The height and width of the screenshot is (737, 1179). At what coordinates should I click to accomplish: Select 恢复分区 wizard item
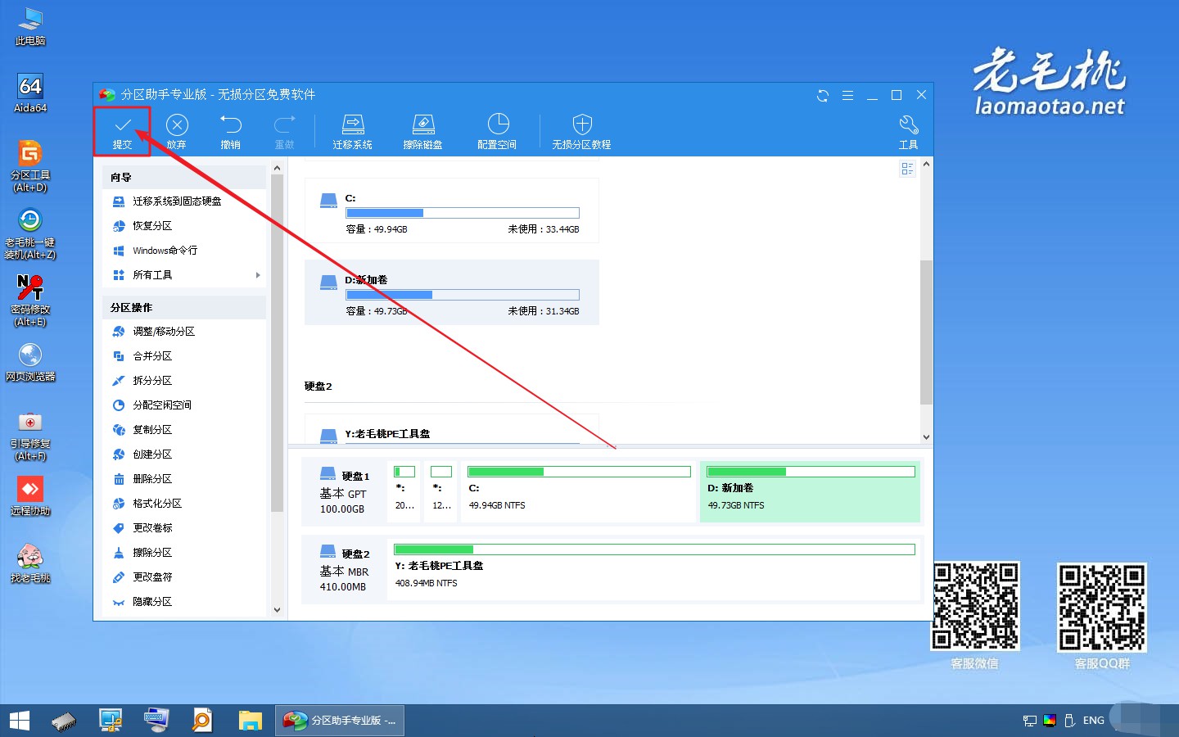point(152,225)
